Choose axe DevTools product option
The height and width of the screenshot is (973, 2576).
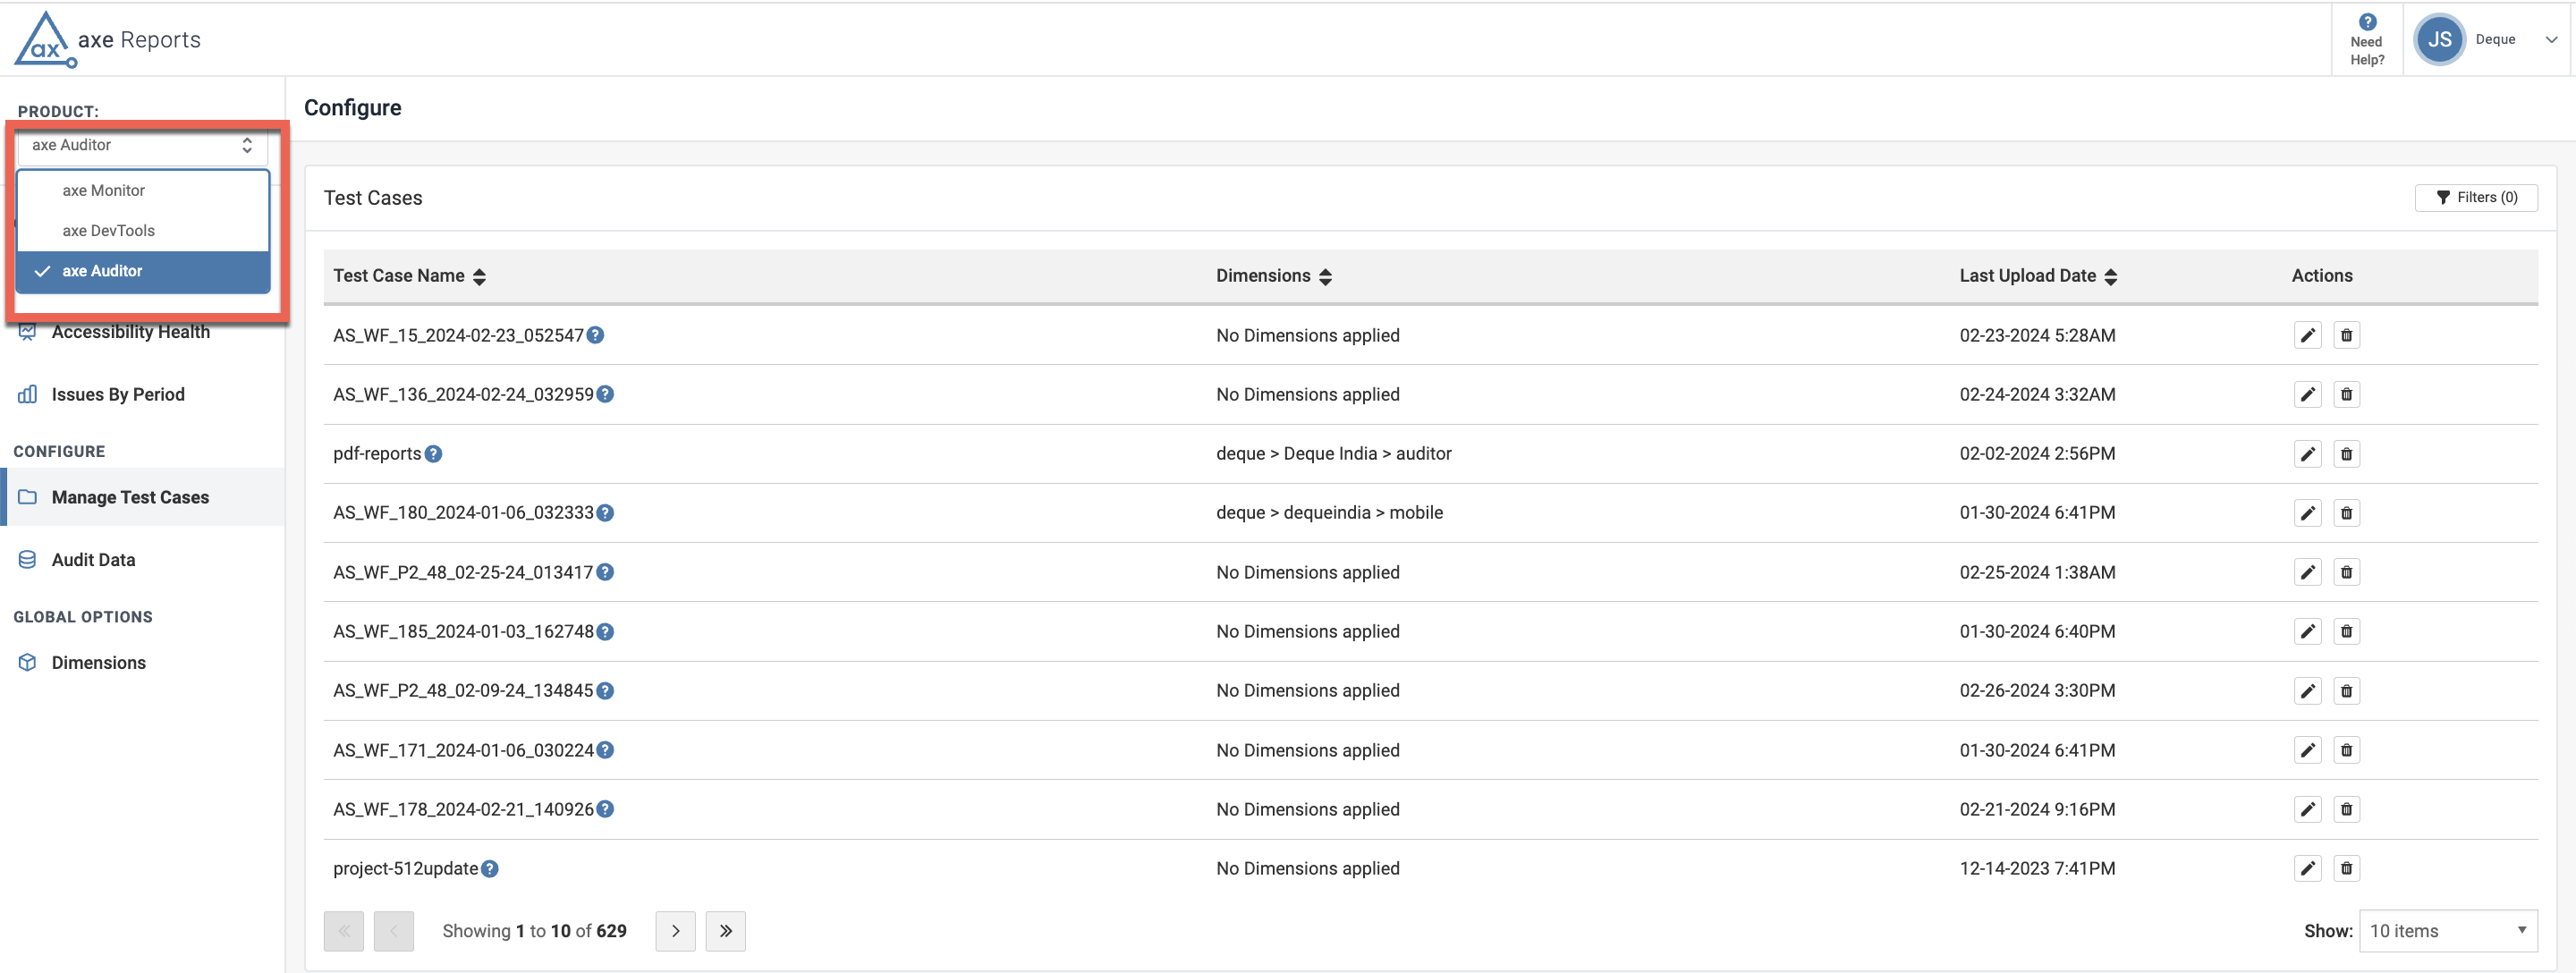pos(108,231)
